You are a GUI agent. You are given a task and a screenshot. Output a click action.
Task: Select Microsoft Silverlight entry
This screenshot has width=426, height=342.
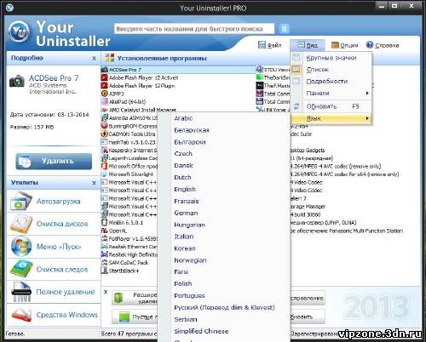[128, 174]
